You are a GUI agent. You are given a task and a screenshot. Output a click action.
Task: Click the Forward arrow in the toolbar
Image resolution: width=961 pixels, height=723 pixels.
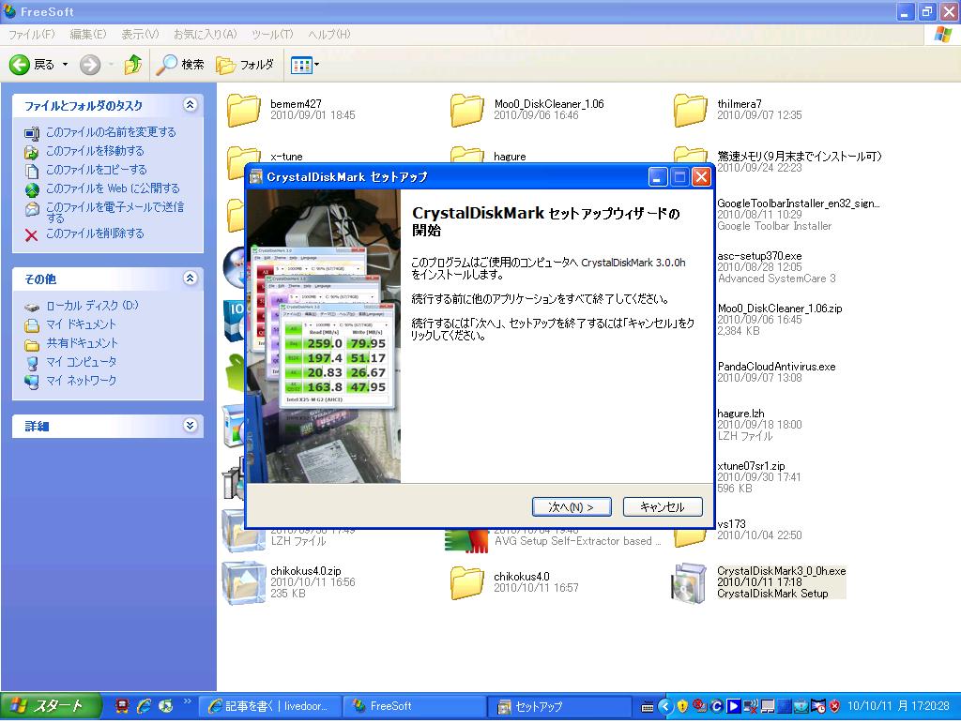pos(90,65)
